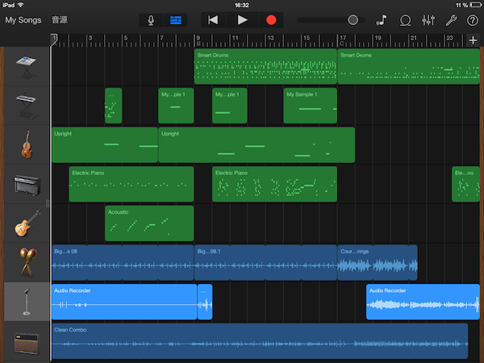Select first Upright region at bar 1

pyautogui.click(x=105, y=144)
